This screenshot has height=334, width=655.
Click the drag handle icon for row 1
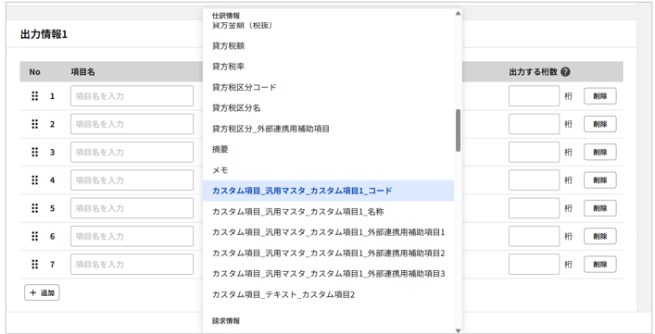point(34,96)
